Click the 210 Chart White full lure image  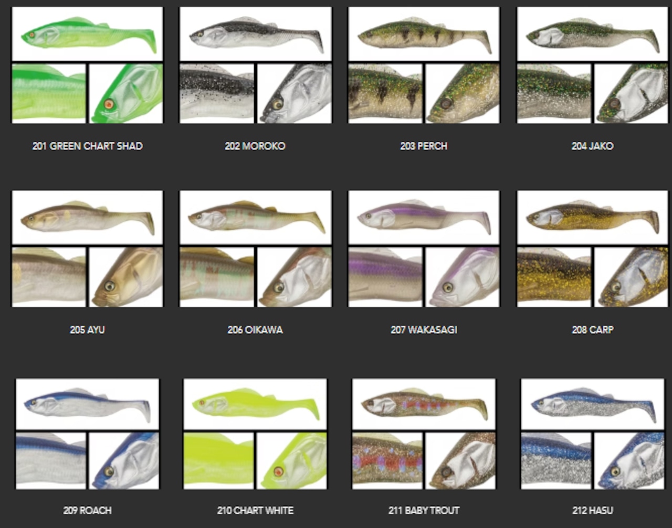pyautogui.click(x=255, y=404)
